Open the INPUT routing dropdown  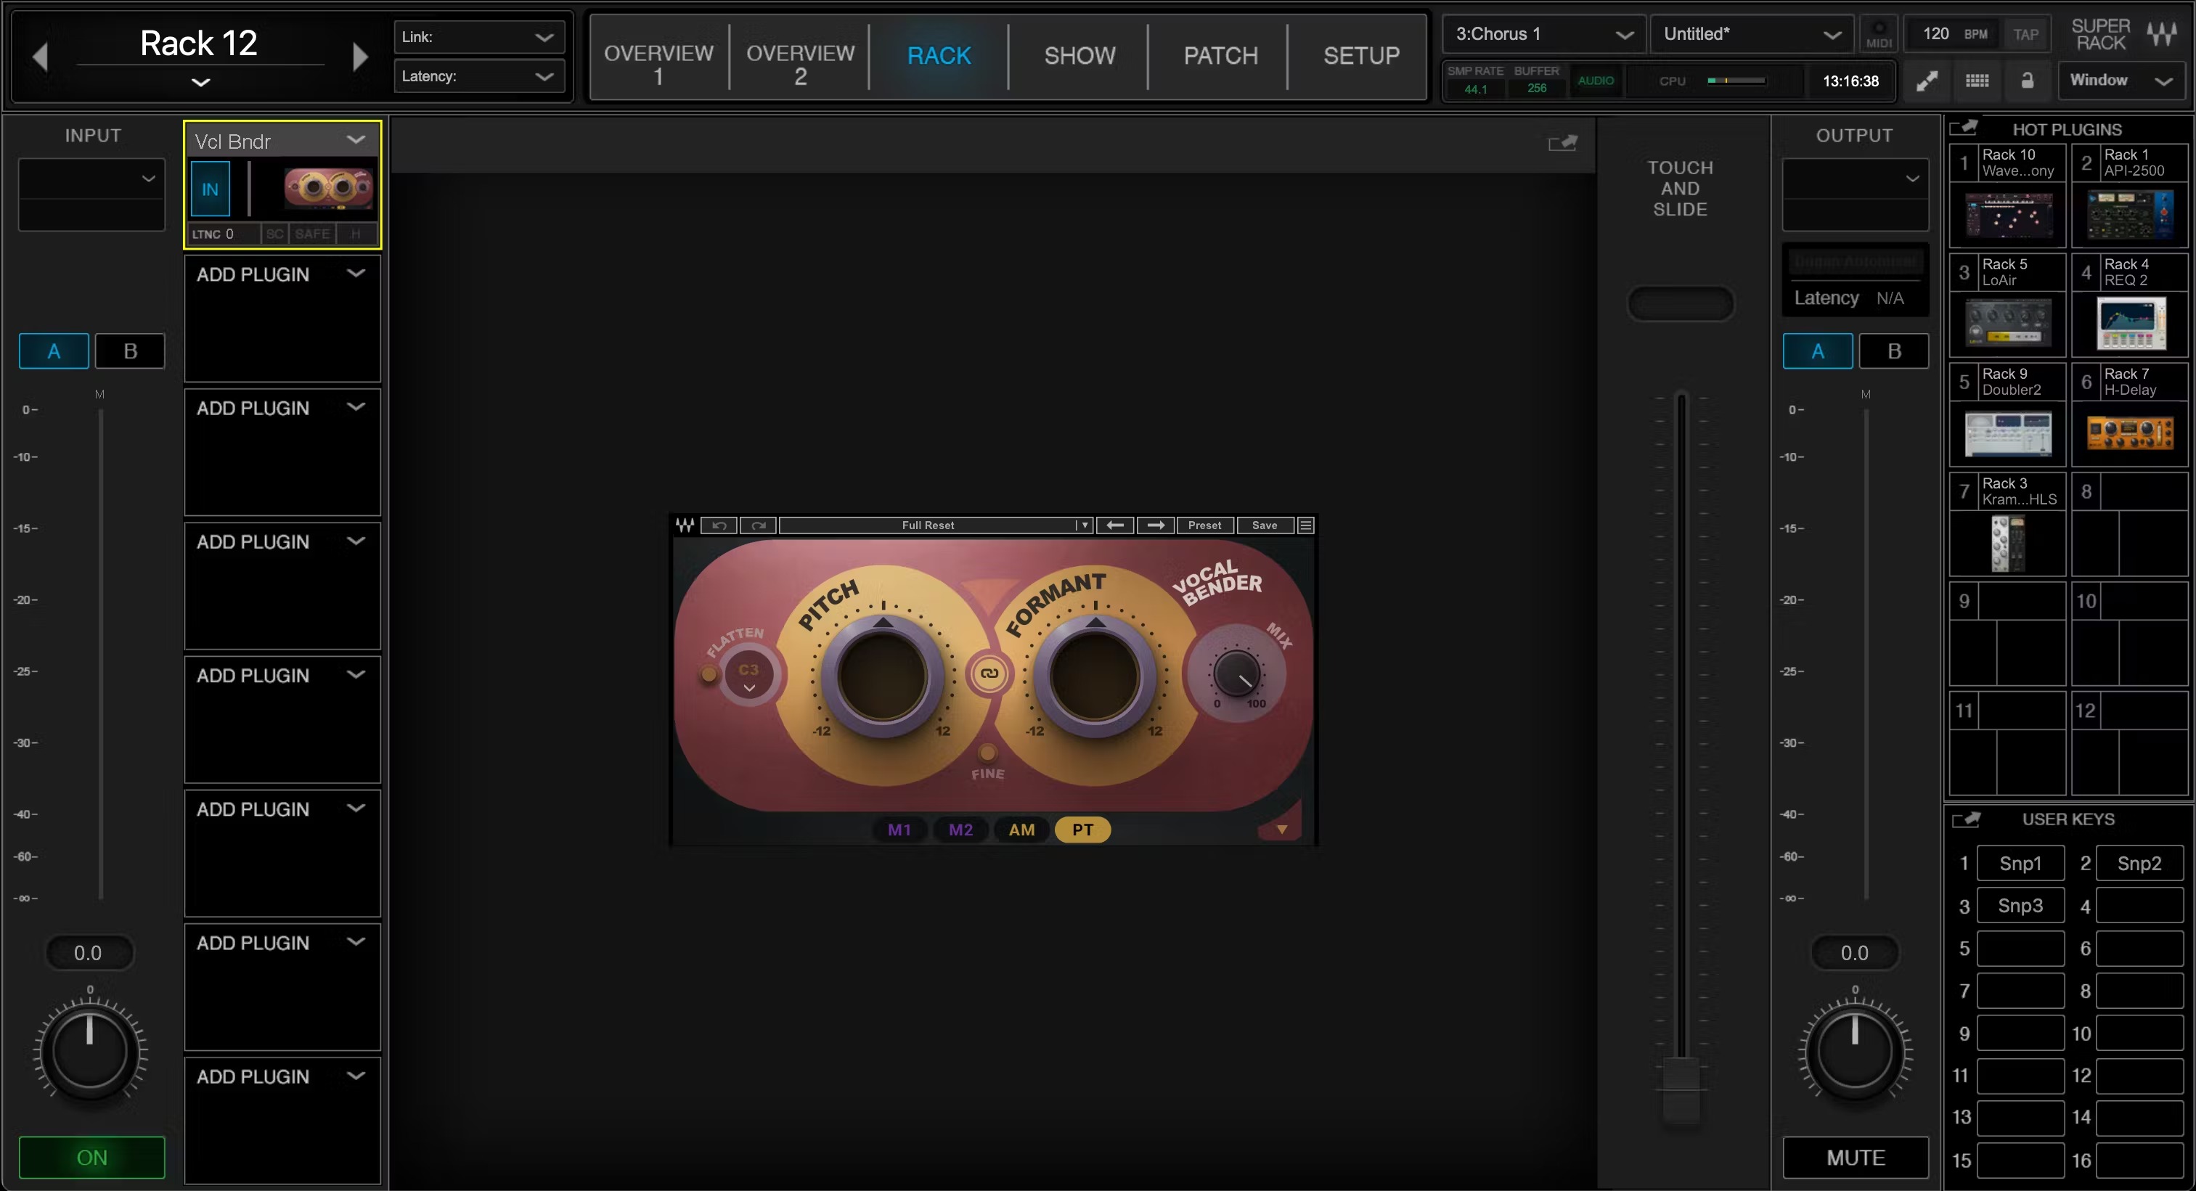[91, 179]
